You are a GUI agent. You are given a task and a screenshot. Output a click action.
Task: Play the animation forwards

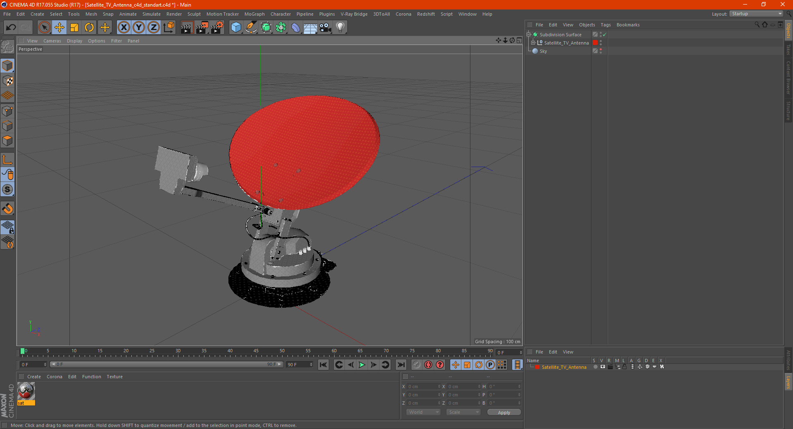click(x=362, y=365)
